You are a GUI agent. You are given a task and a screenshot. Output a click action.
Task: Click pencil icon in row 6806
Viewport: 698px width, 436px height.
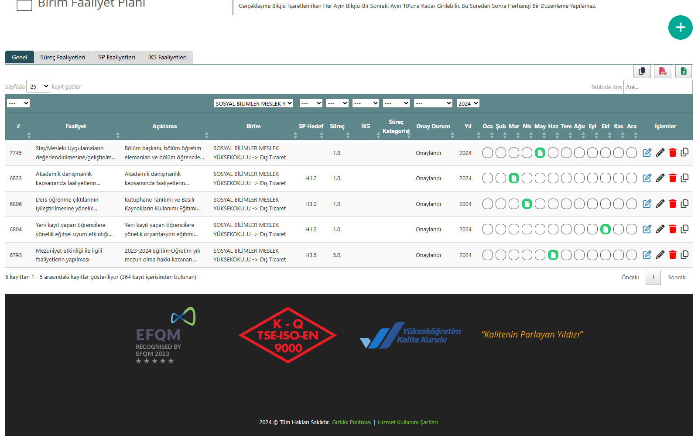pos(660,204)
